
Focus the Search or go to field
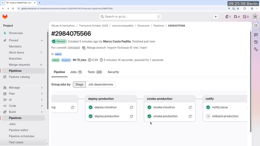130,16
